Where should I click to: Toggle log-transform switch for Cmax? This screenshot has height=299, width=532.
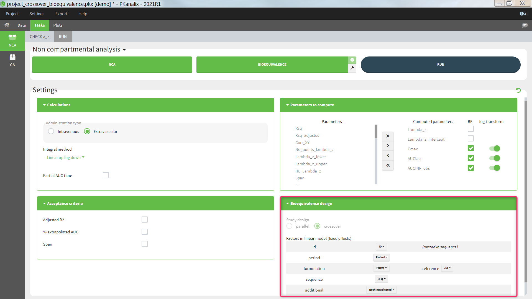495,149
